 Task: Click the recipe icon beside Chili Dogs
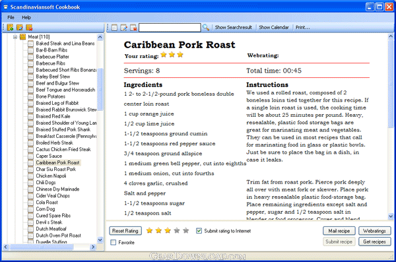tap(30, 182)
